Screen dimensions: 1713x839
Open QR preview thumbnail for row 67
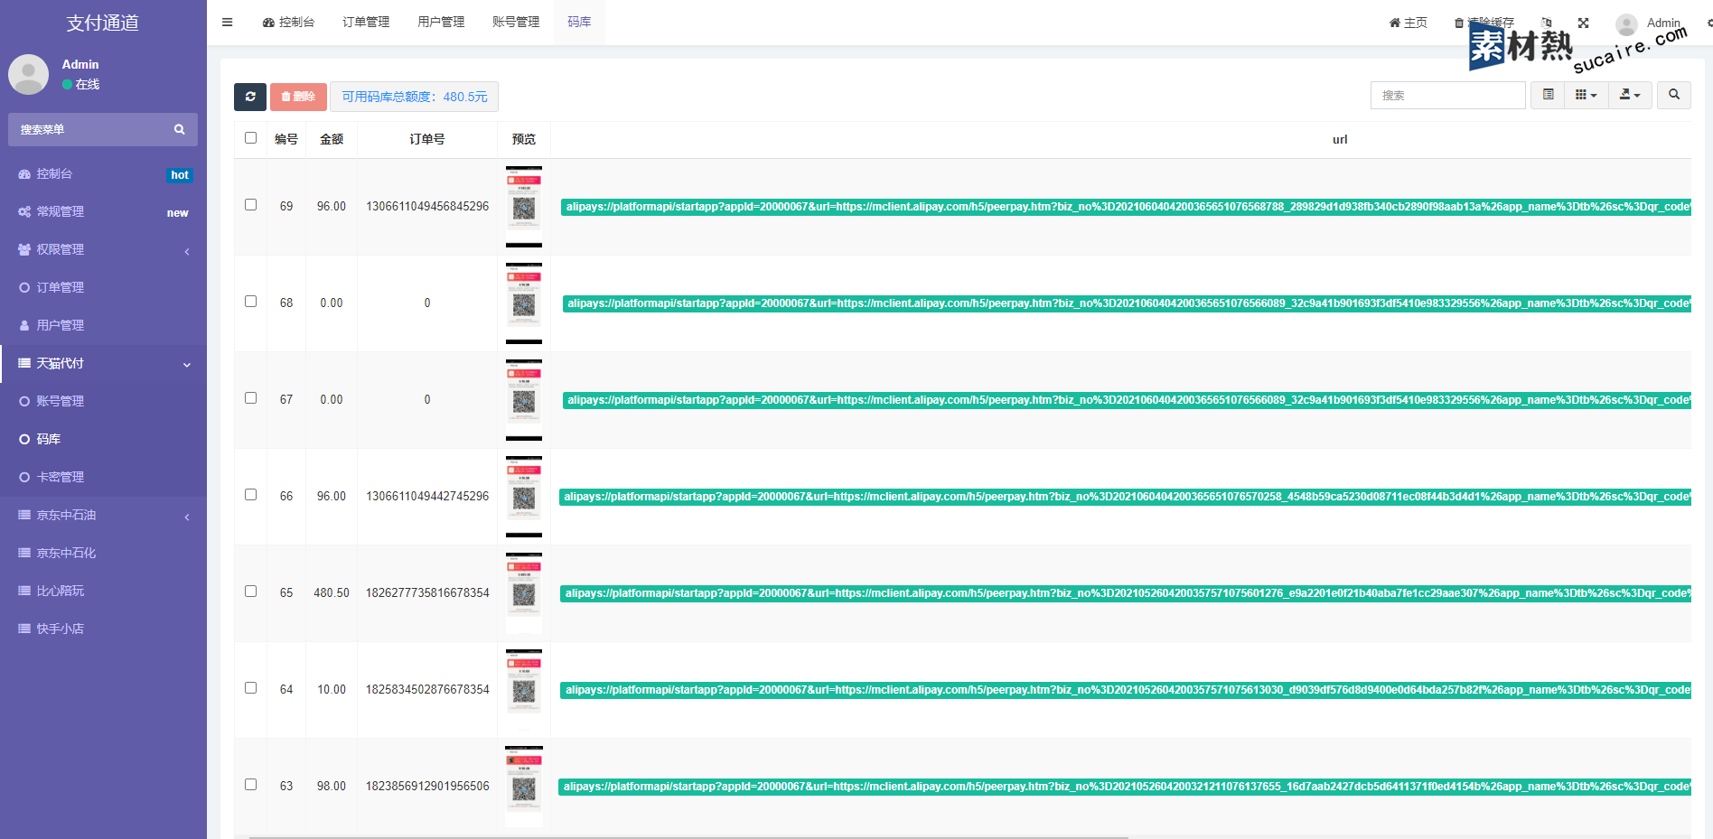[524, 400]
